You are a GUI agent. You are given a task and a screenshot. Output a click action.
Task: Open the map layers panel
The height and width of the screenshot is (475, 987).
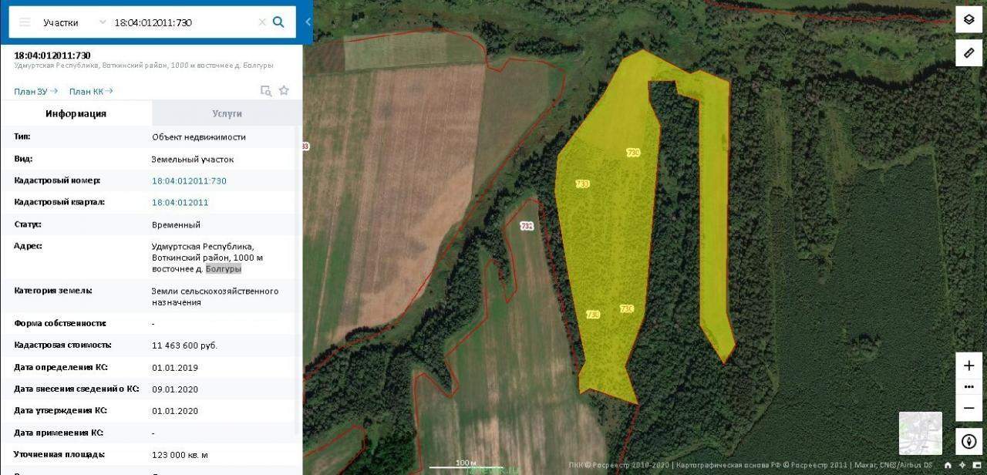pos(969,20)
